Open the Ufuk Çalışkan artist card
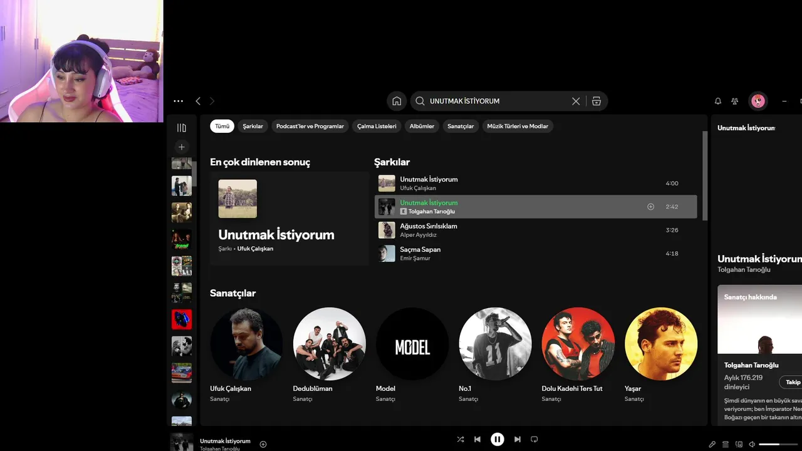Image resolution: width=802 pixels, height=451 pixels. 246,355
